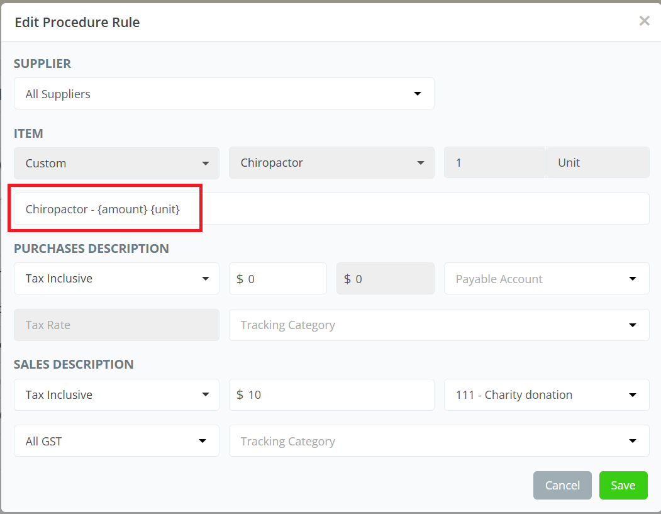Open purchases Tax Inclusive dropdown
Viewport: 661px width, 514px height.
(x=116, y=279)
